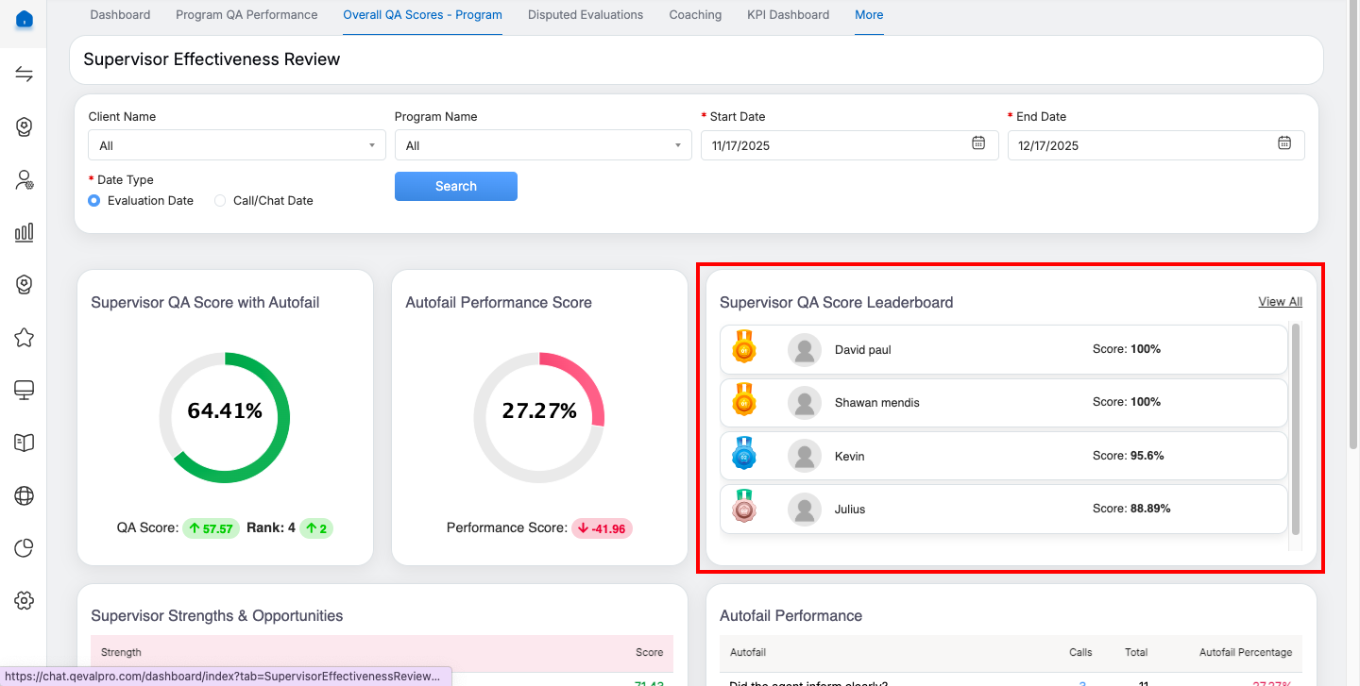The image size is (1360, 686).
Task: Switch to the Disputed Evaluations tab
Action: 586,15
